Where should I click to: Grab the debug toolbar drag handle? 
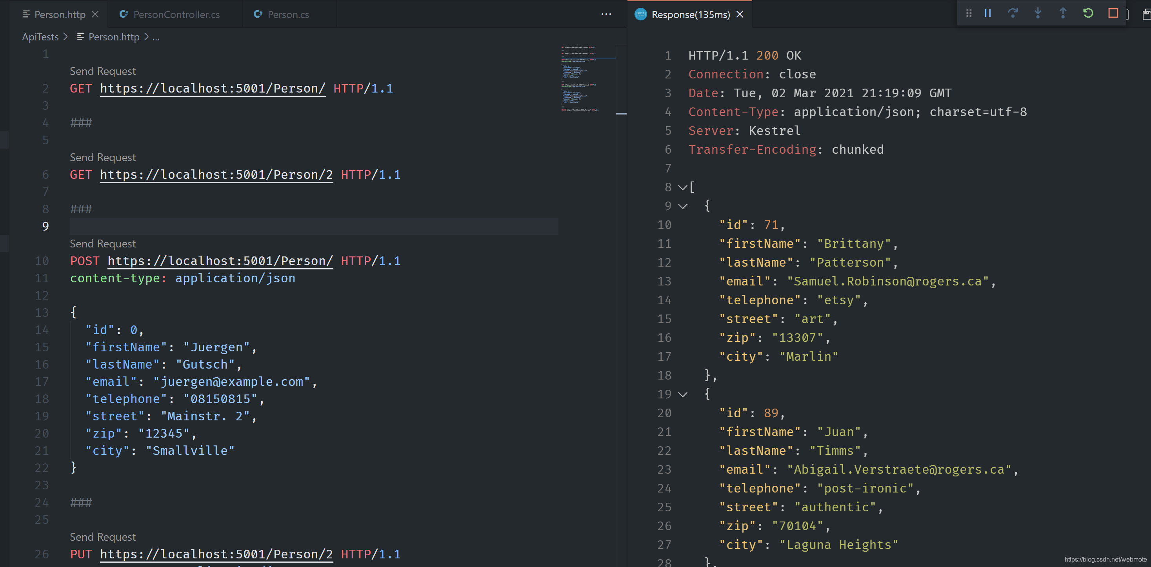coord(968,13)
